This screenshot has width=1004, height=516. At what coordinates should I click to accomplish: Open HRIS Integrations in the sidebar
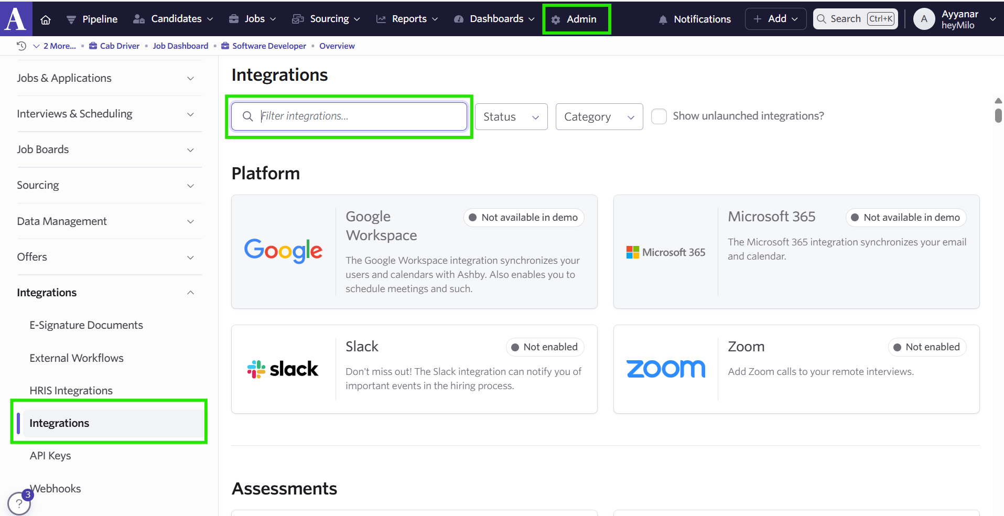pos(71,391)
